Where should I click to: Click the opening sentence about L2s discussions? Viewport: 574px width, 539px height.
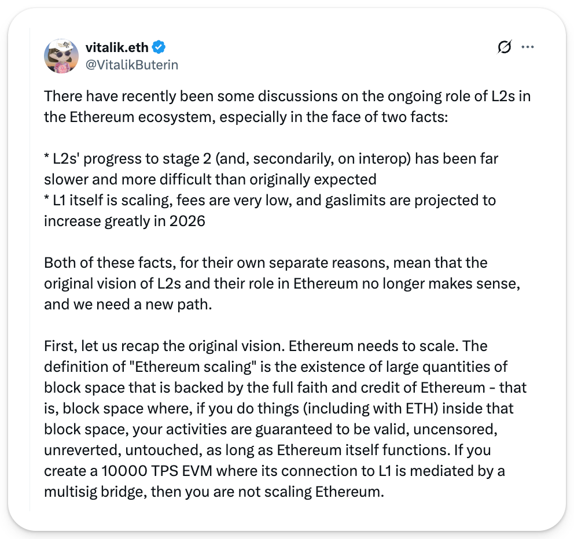coord(287,96)
